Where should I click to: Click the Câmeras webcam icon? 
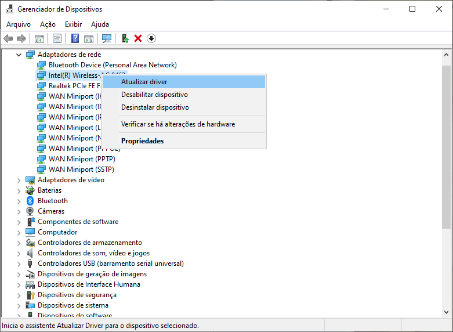(30, 211)
